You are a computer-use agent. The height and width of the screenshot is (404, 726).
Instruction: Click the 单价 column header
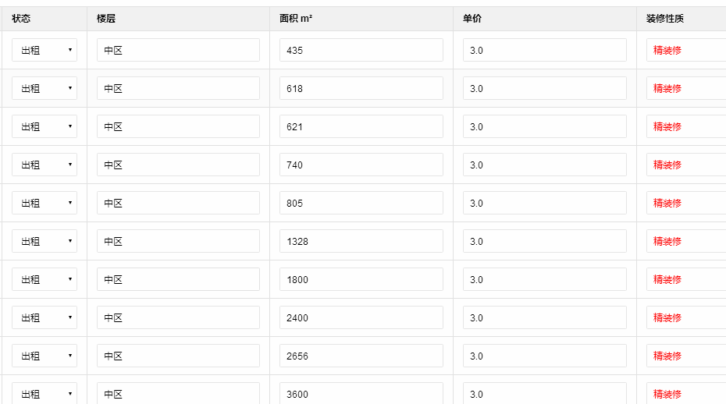(472, 19)
